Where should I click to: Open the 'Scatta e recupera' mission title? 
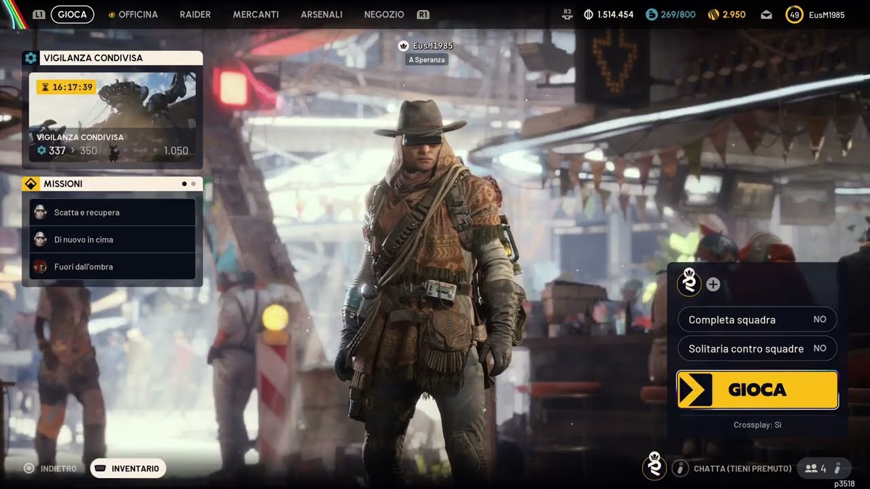(87, 213)
